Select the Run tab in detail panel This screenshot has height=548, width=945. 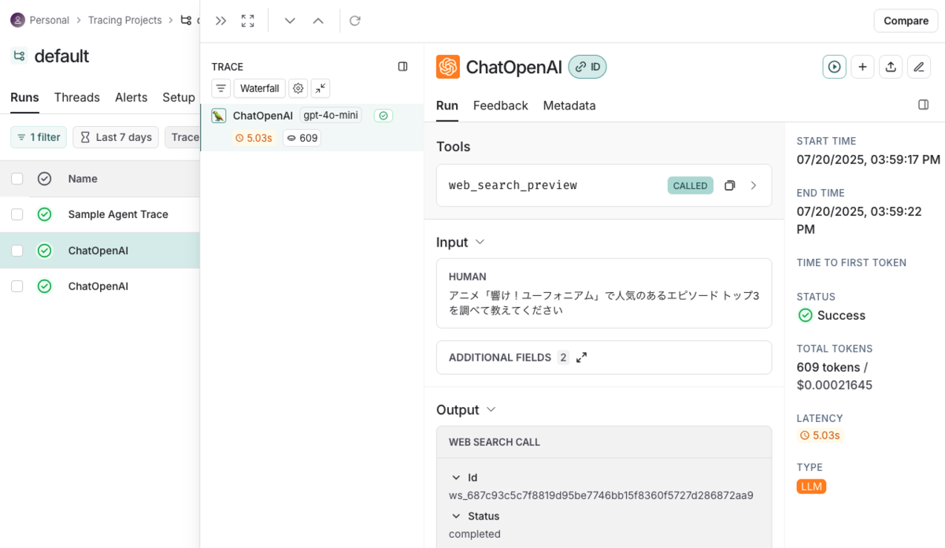pos(447,106)
